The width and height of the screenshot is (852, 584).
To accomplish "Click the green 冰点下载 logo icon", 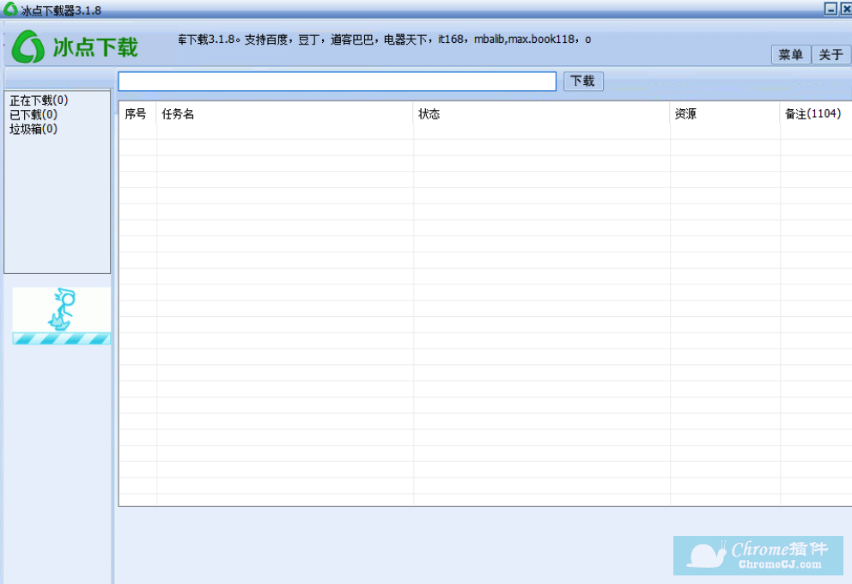I will coord(27,46).
